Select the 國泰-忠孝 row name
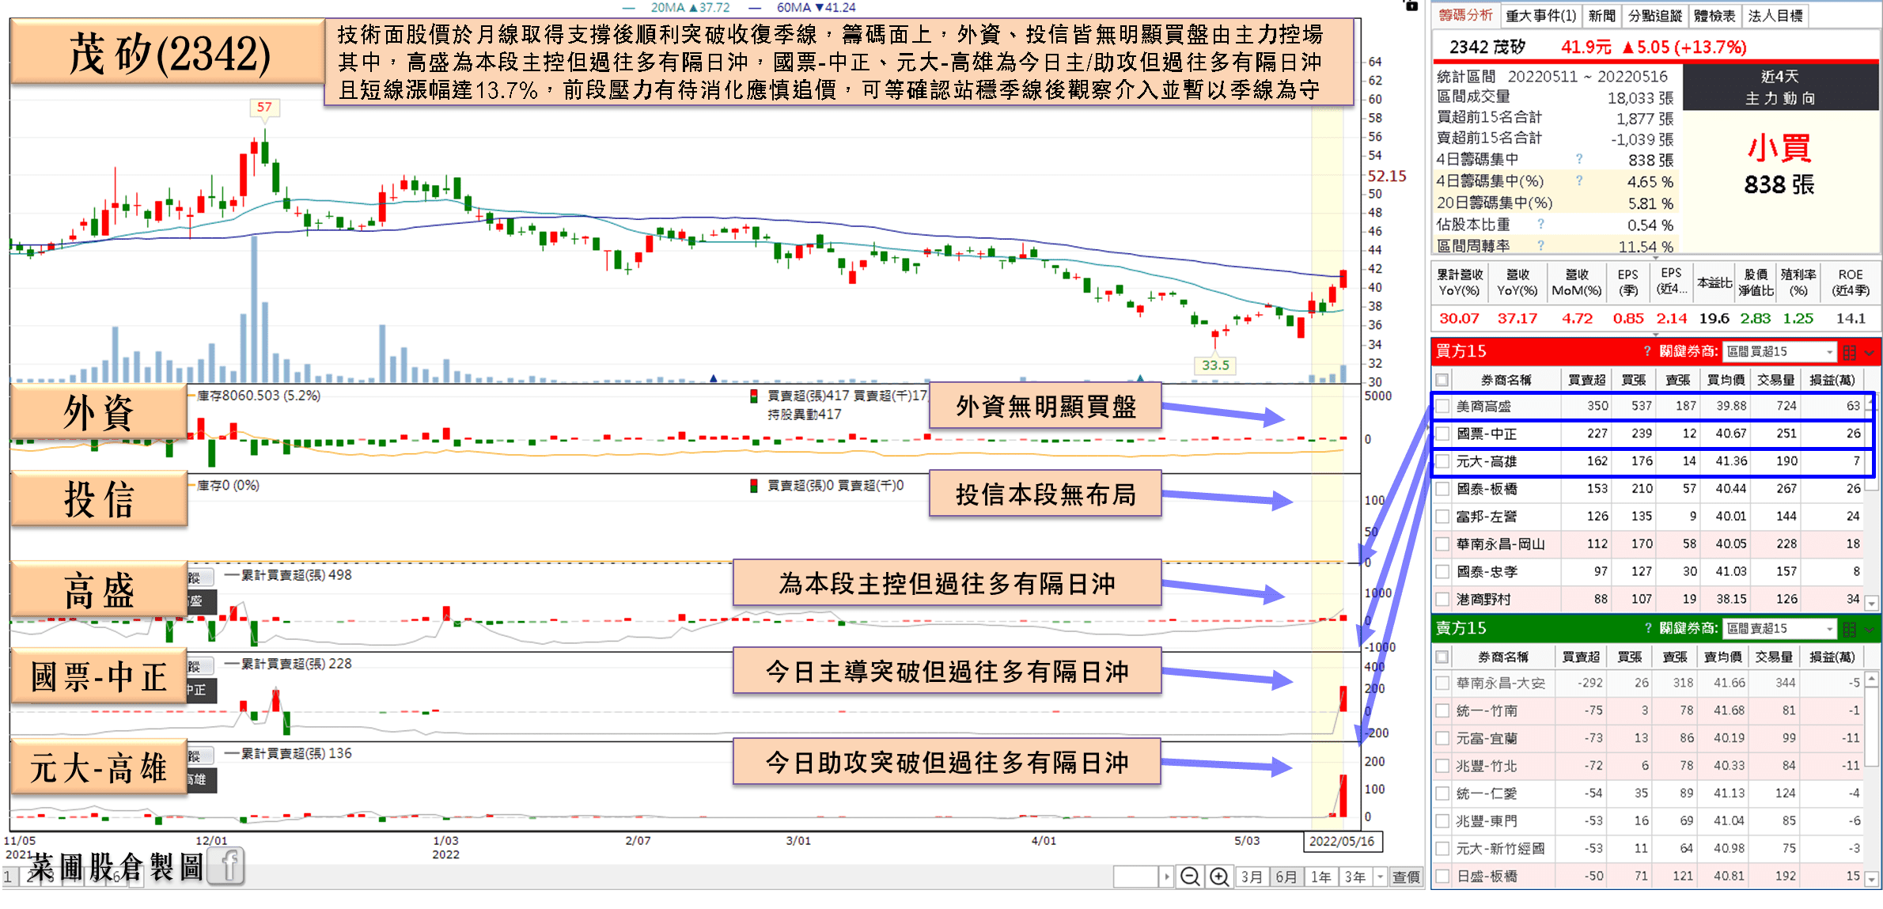The height and width of the screenshot is (909, 1883). point(1487,572)
